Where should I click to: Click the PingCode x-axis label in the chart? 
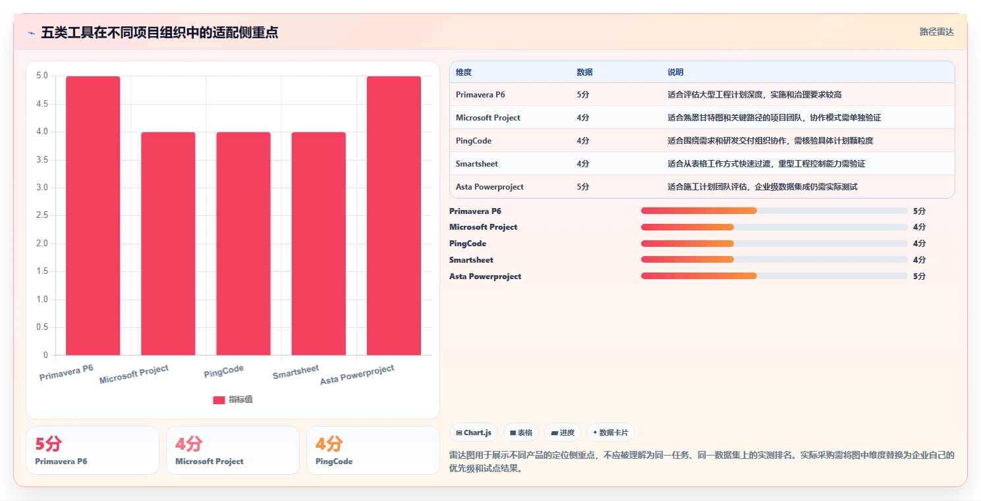224,371
